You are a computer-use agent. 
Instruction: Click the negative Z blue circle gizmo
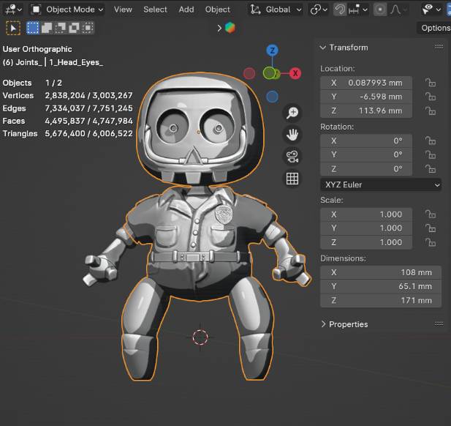272,97
